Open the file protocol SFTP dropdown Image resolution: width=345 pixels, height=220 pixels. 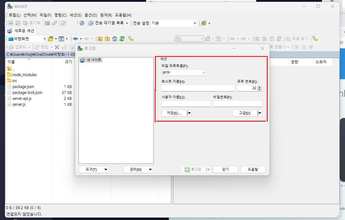coord(184,73)
